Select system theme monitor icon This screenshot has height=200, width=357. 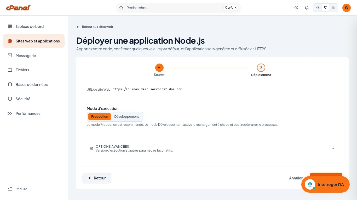[326, 8]
